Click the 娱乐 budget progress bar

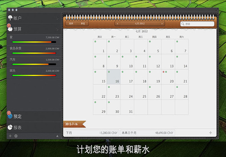point(34,75)
